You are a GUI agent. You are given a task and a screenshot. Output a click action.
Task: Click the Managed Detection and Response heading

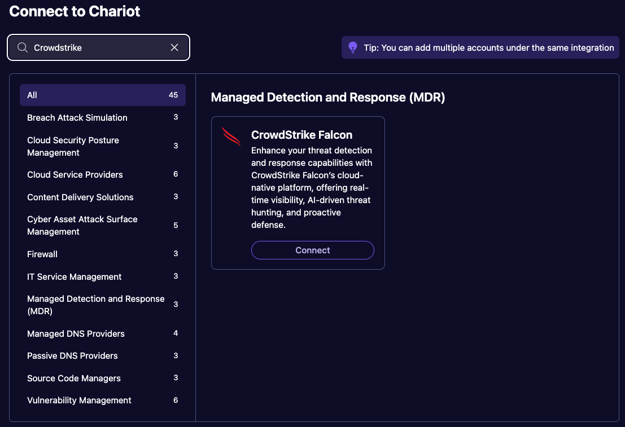point(327,97)
